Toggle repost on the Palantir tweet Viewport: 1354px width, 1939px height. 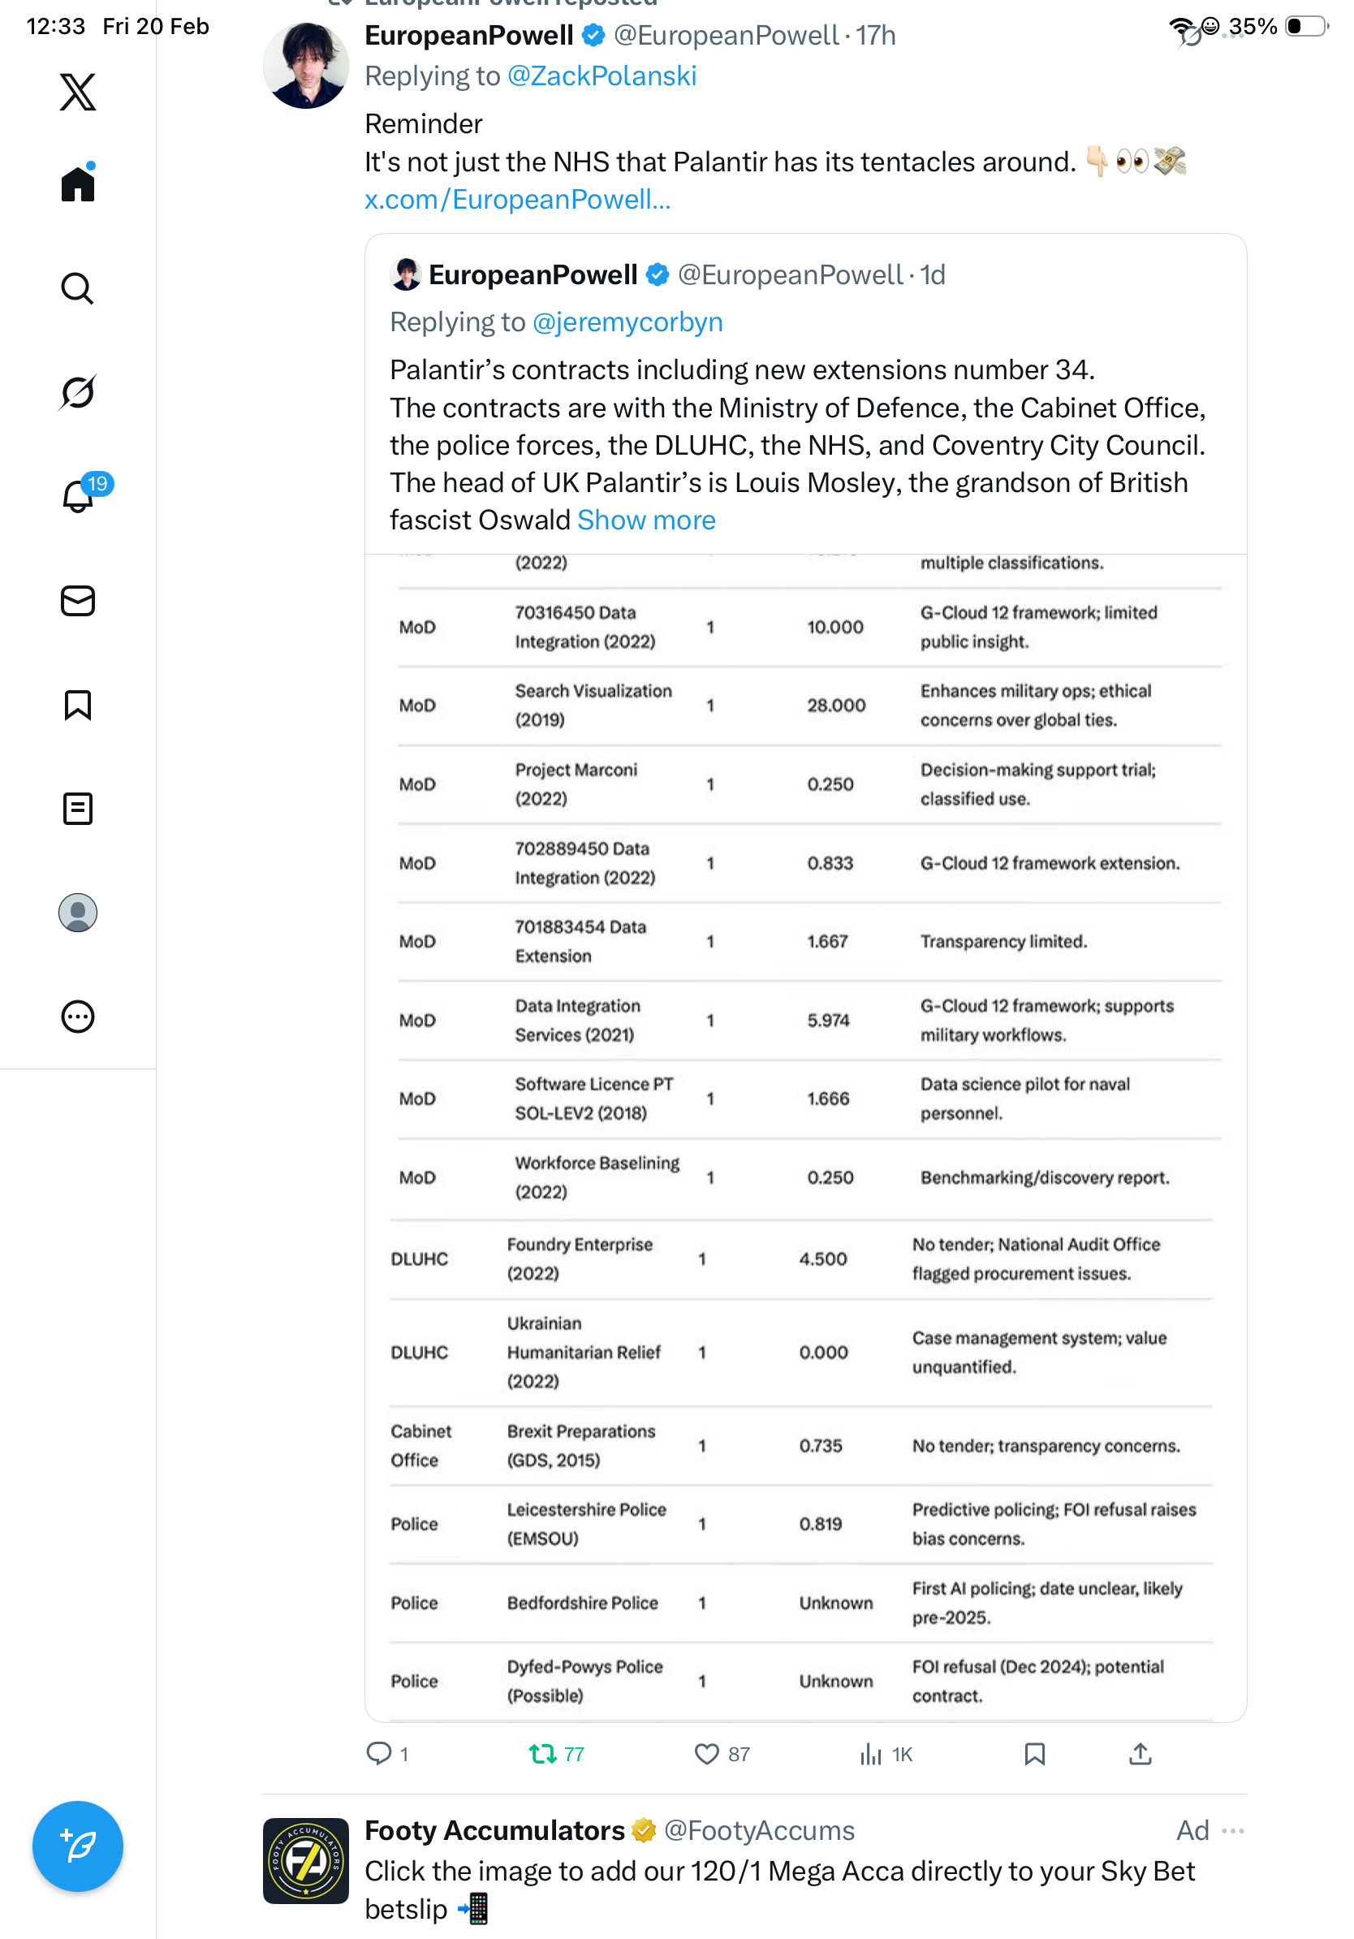click(543, 1754)
